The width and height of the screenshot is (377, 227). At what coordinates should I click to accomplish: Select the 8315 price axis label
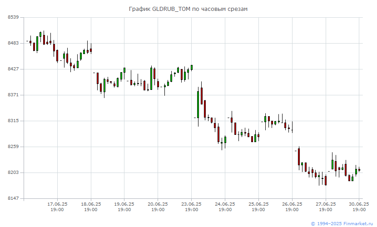[13, 121]
